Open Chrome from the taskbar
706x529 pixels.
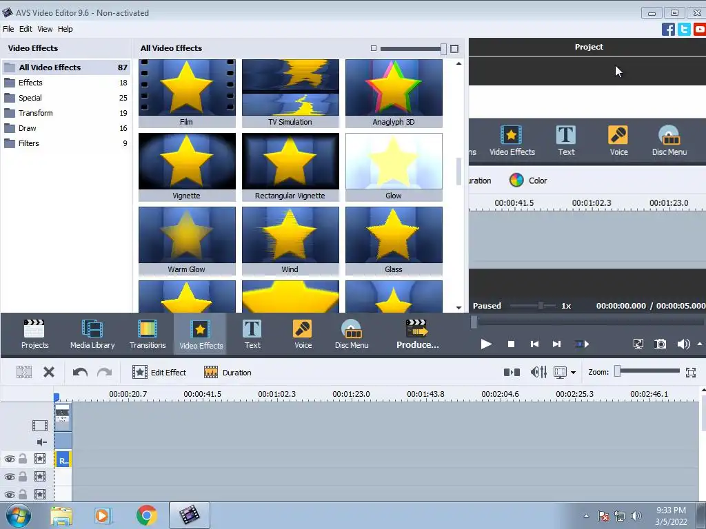pos(146,515)
